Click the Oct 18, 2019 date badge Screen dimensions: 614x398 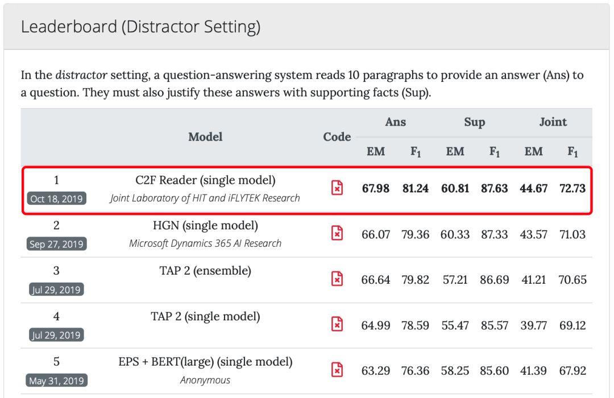(56, 198)
